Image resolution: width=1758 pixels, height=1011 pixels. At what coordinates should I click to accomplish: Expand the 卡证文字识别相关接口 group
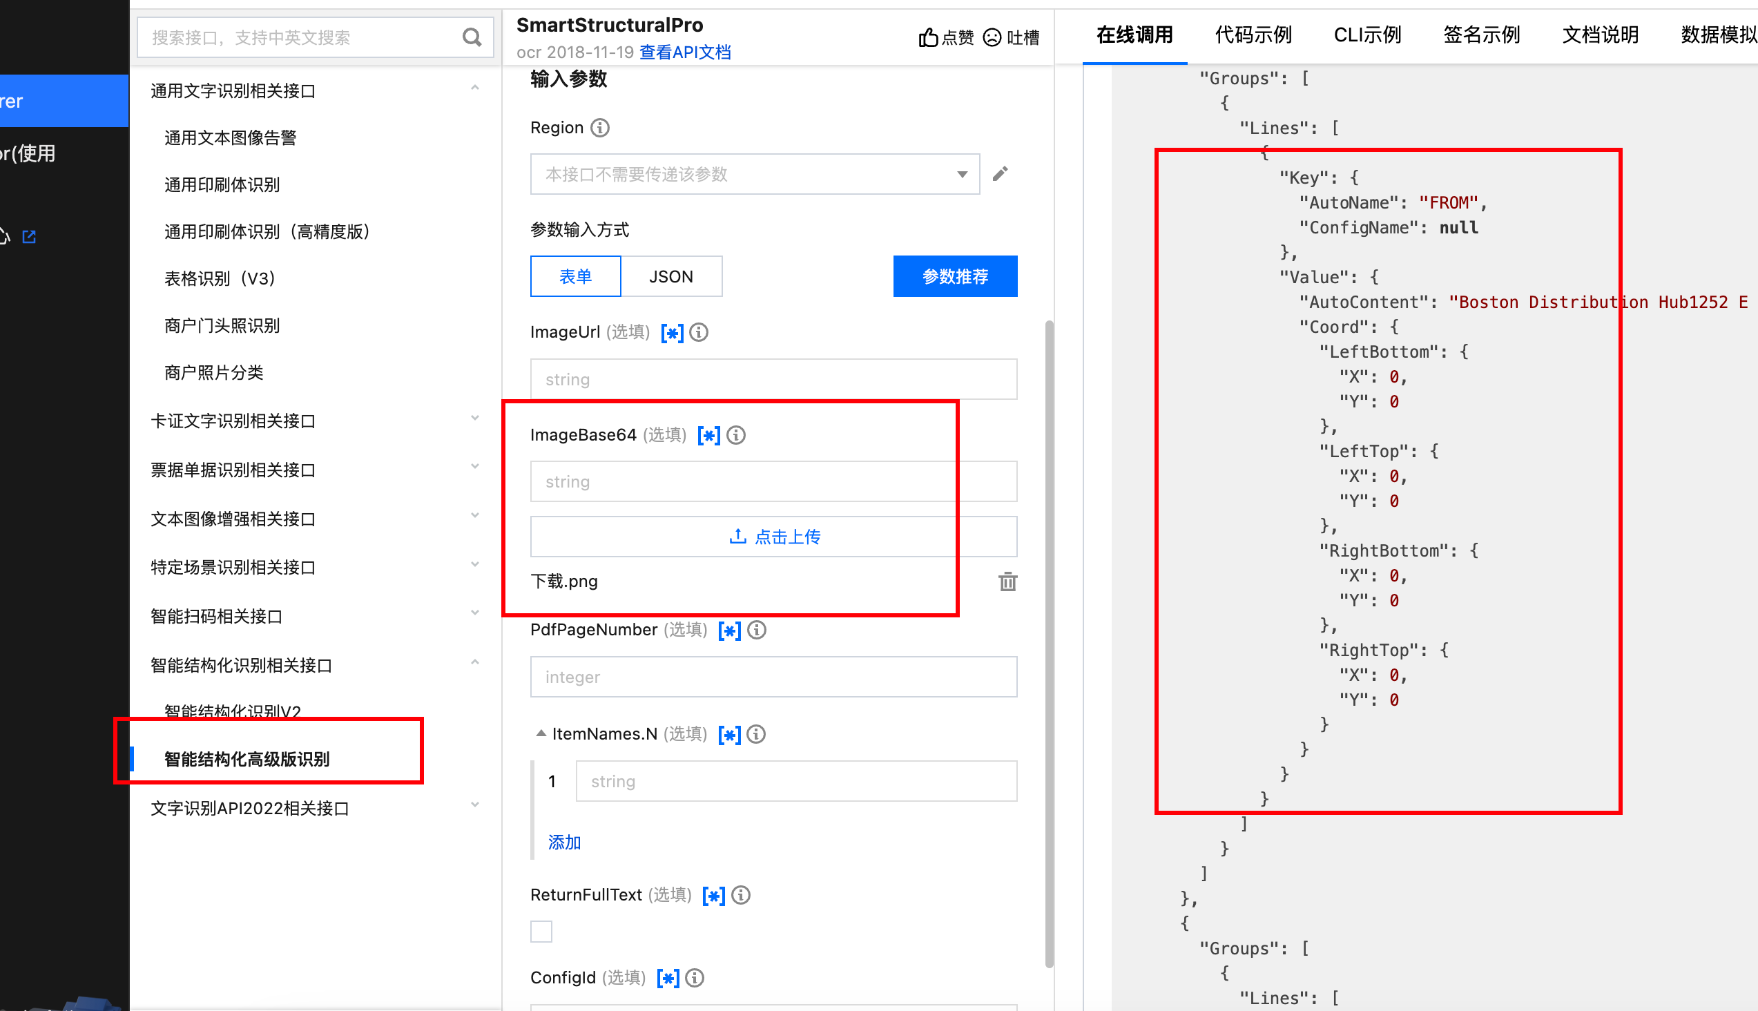pyautogui.click(x=475, y=418)
